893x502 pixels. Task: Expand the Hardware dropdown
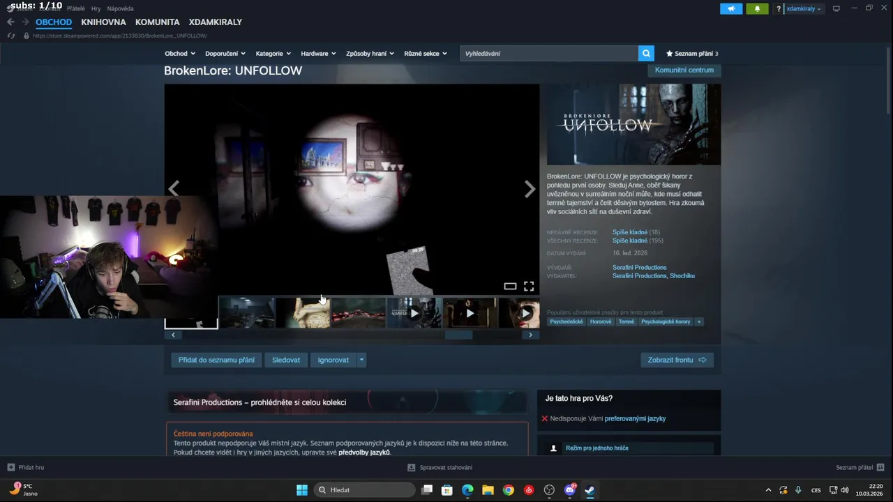318,54
